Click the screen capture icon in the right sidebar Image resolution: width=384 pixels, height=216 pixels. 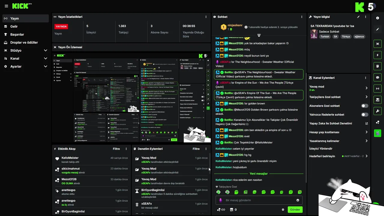[377, 44]
